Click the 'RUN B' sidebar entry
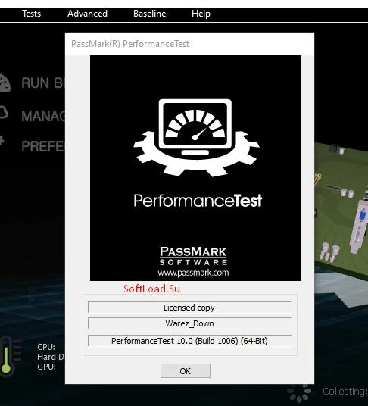Viewport: 368px width, 406px height. pyautogui.click(x=43, y=83)
